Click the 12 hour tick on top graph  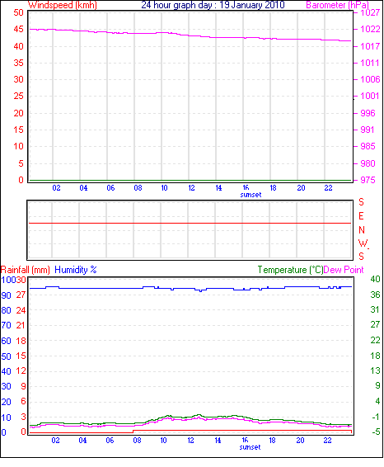coord(191,188)
